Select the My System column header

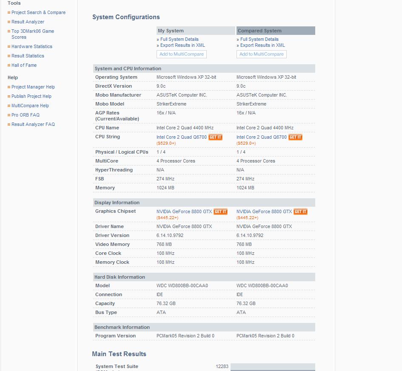(196, 31)
